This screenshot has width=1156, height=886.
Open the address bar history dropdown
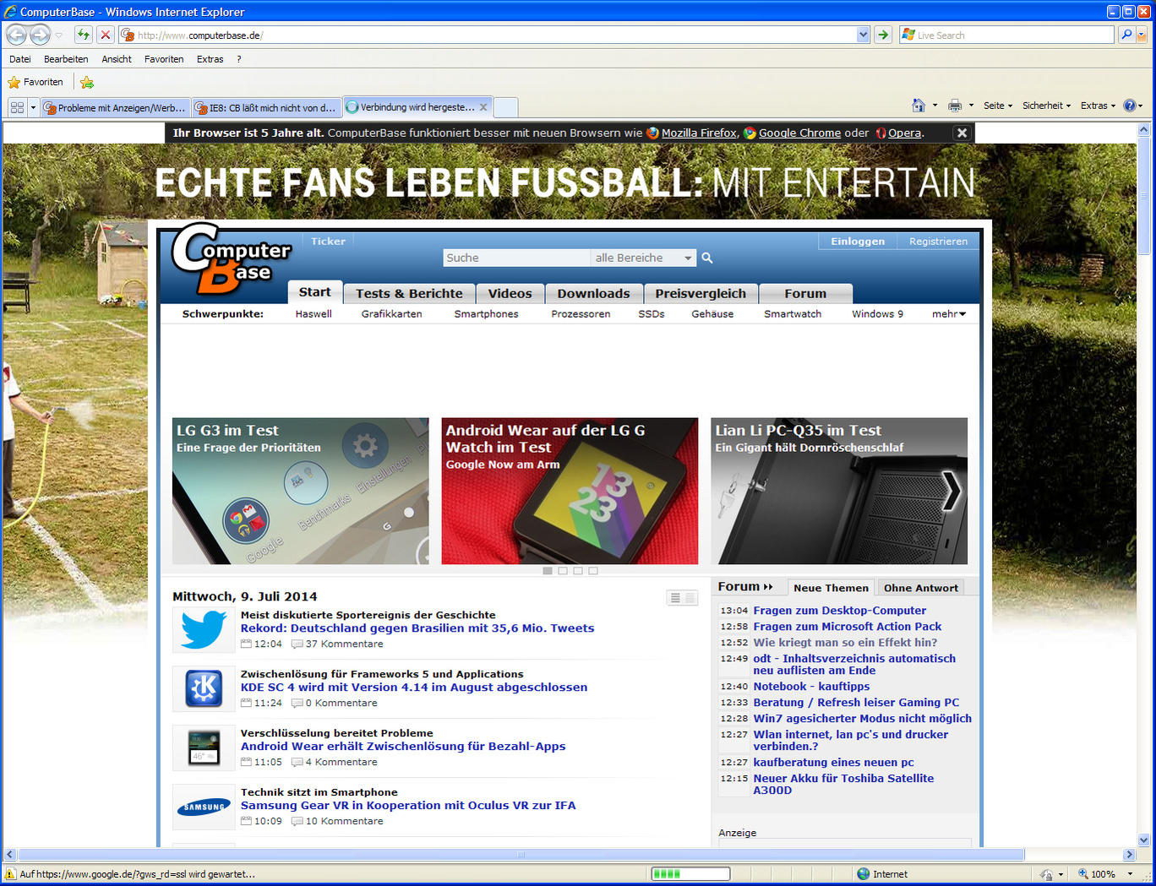click(x=863, y=35)
